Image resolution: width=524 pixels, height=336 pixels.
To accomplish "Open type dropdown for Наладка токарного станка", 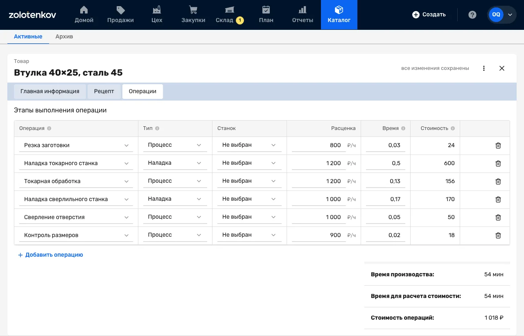I will pos(175,163).
